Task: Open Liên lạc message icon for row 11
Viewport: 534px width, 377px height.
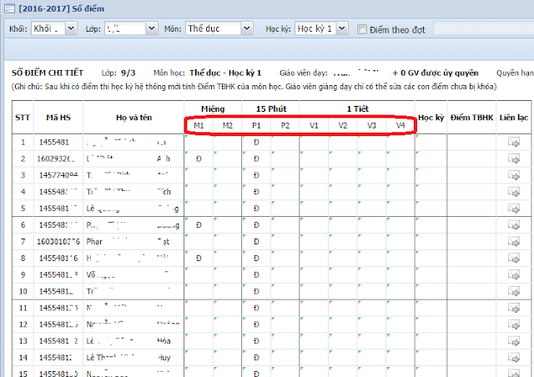Action: [514, 308]
